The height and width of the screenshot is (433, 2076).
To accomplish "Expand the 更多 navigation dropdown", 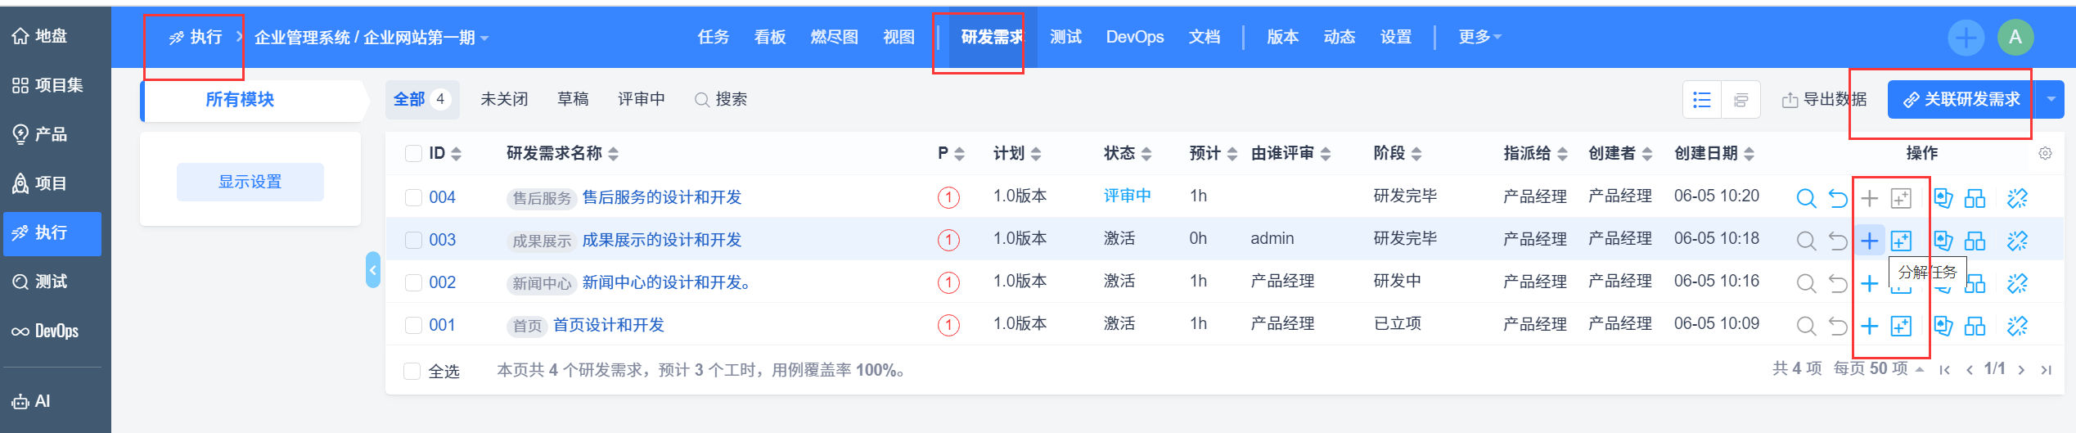I will pyautogui.click(x=1479, y=38).
